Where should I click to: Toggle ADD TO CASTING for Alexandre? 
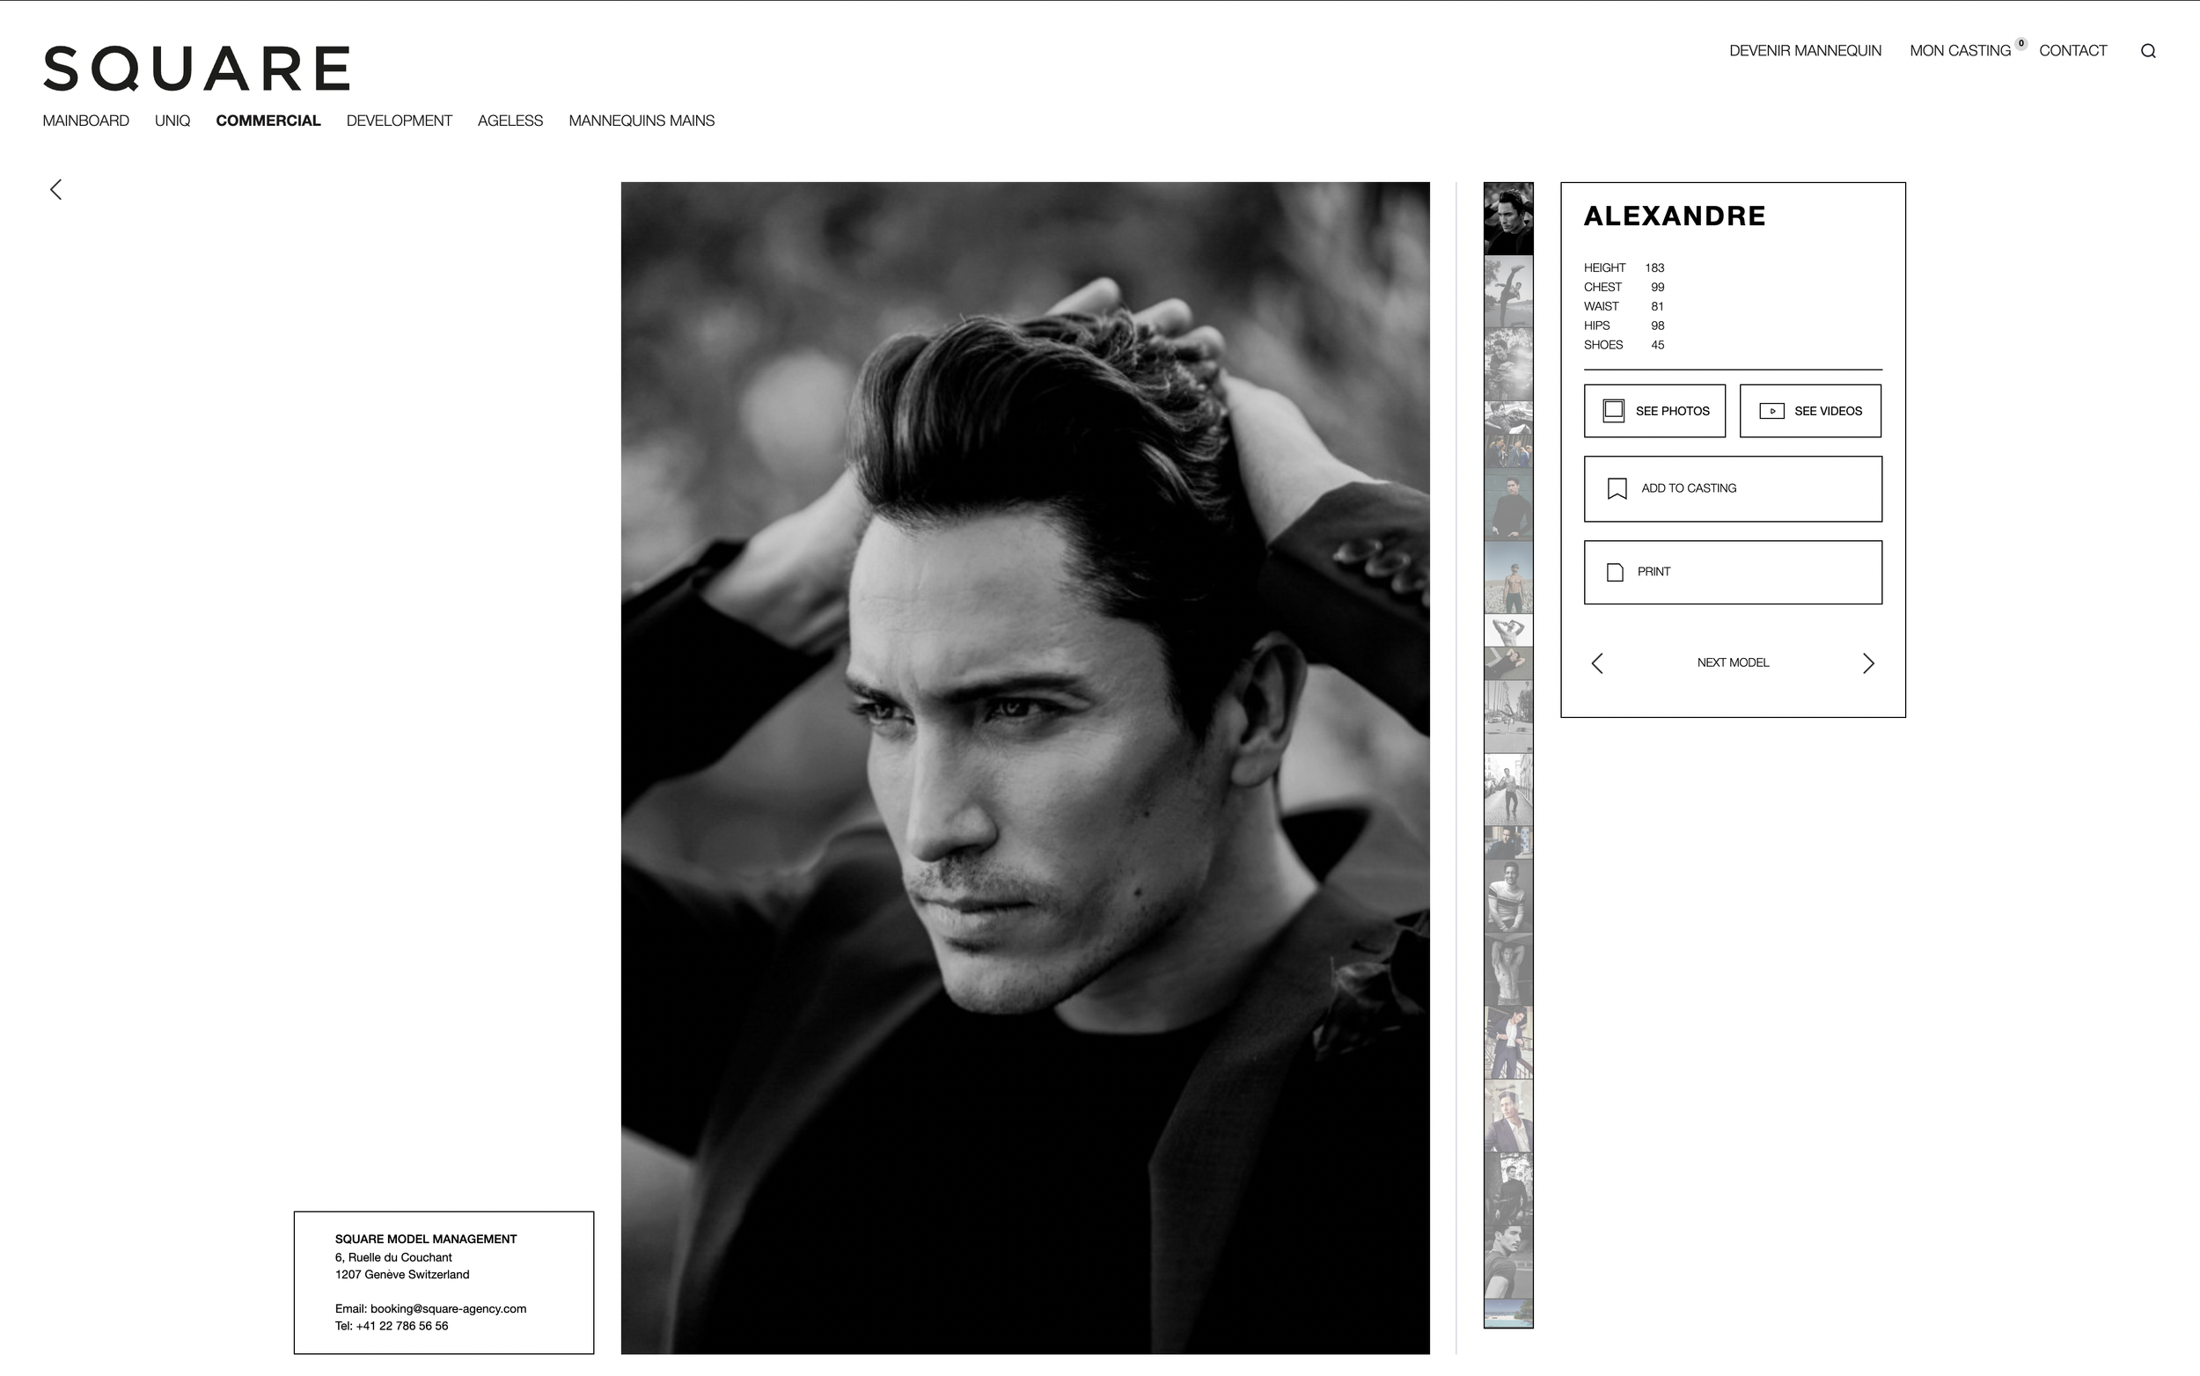(x=1732, y=488)
